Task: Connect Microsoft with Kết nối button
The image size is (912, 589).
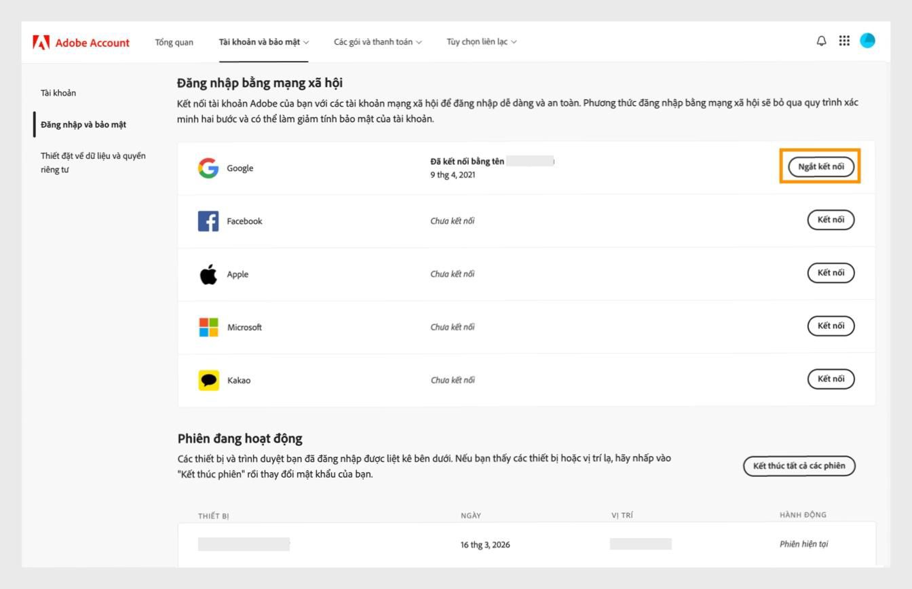Action: point(831,326)
